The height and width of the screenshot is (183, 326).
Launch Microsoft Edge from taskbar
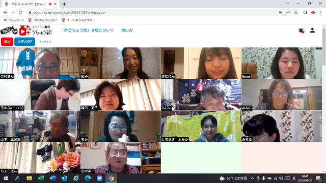[88, 178]
